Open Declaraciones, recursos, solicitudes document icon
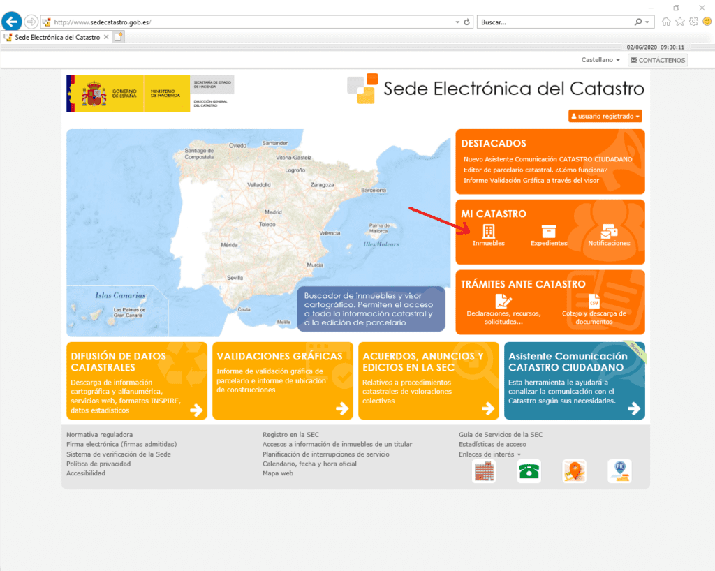715x571 pixels. point(503,302)
